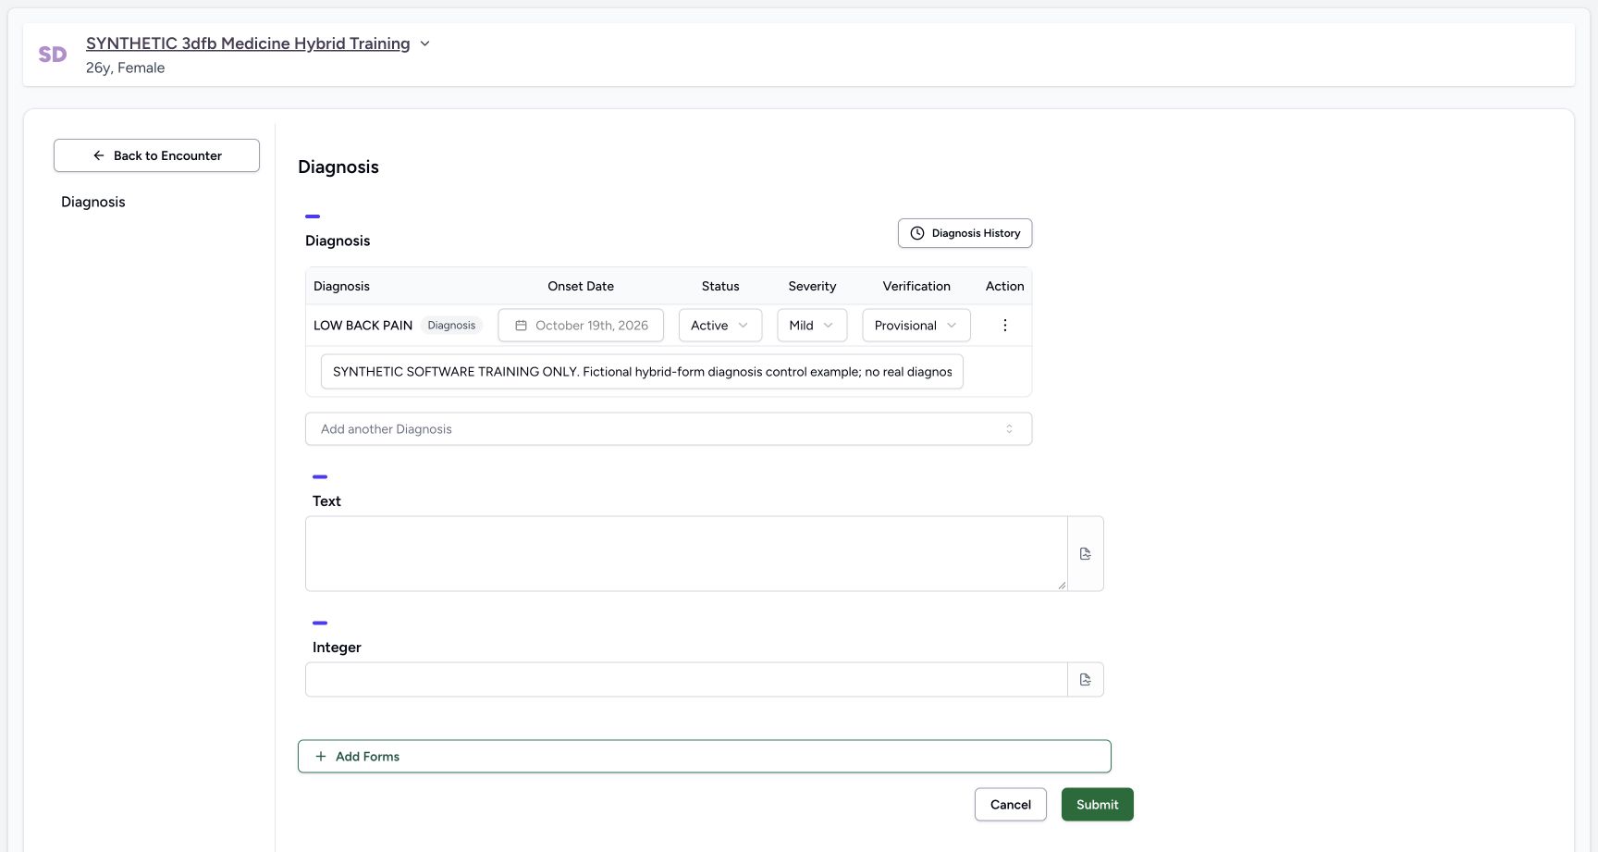
Task: Click the 26y, Female patient details text
Action: click(x=126, y=68)
